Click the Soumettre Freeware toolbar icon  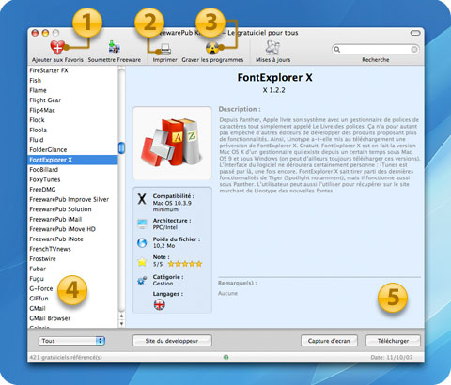[x=114, y=47]
